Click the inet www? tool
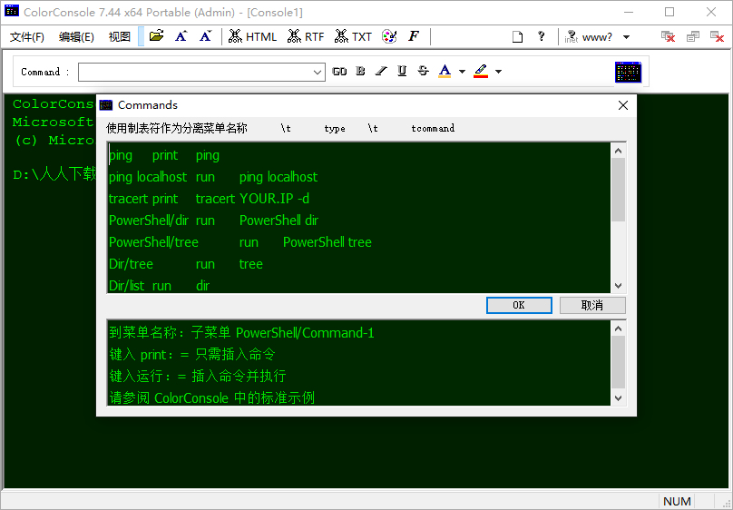The width and height of the screenshot is (733, 510). coord(588,37)
